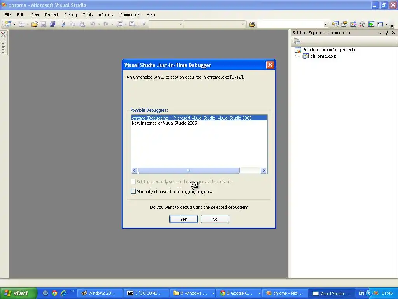Open the View menu

click(35, 15)
